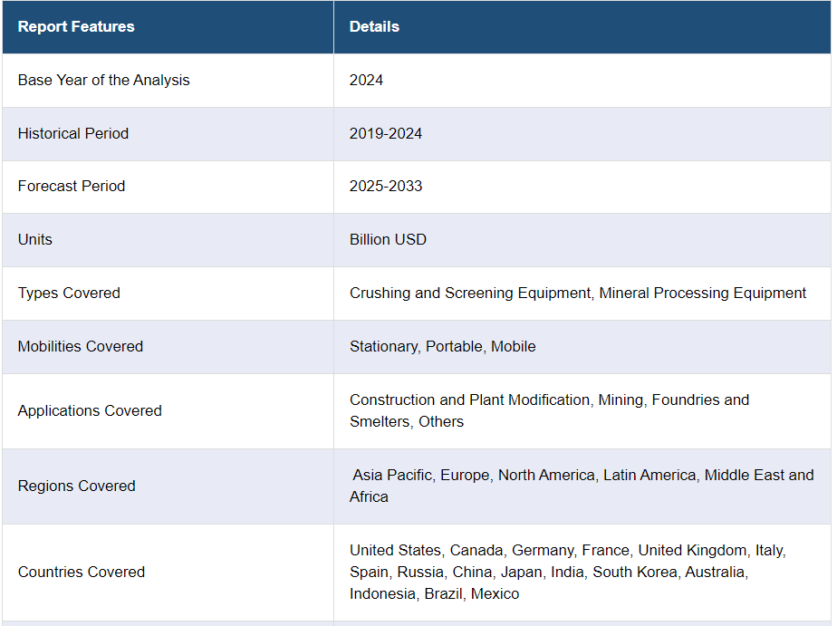The width and height of the screenshot is (837, 626).
Task: Click the 'Mobilities Covered' label
Action: click(x=81, y=346)
